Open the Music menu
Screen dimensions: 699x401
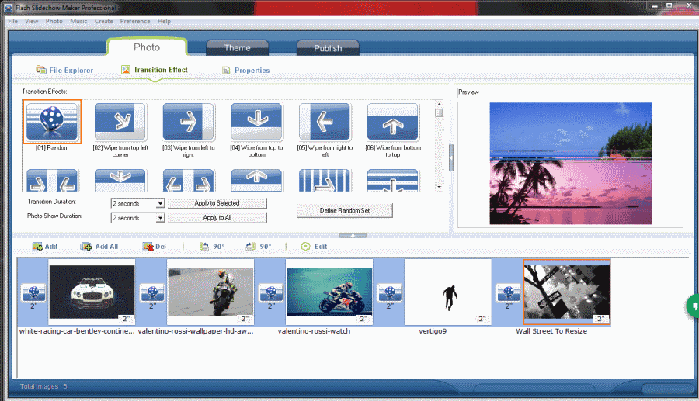pos(78,21)
